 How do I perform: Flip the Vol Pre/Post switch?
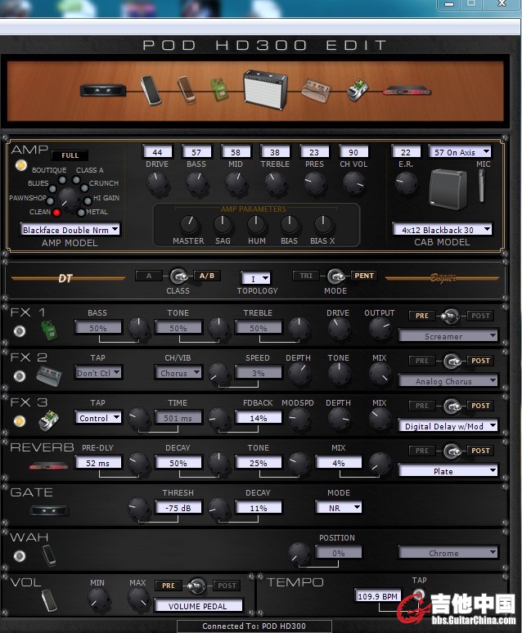[x=197, y=586]
